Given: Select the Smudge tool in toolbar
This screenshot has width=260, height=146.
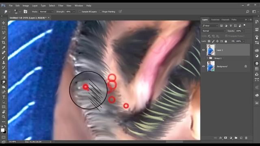Looking at the screenshot, I should click(x=4, y=82).
